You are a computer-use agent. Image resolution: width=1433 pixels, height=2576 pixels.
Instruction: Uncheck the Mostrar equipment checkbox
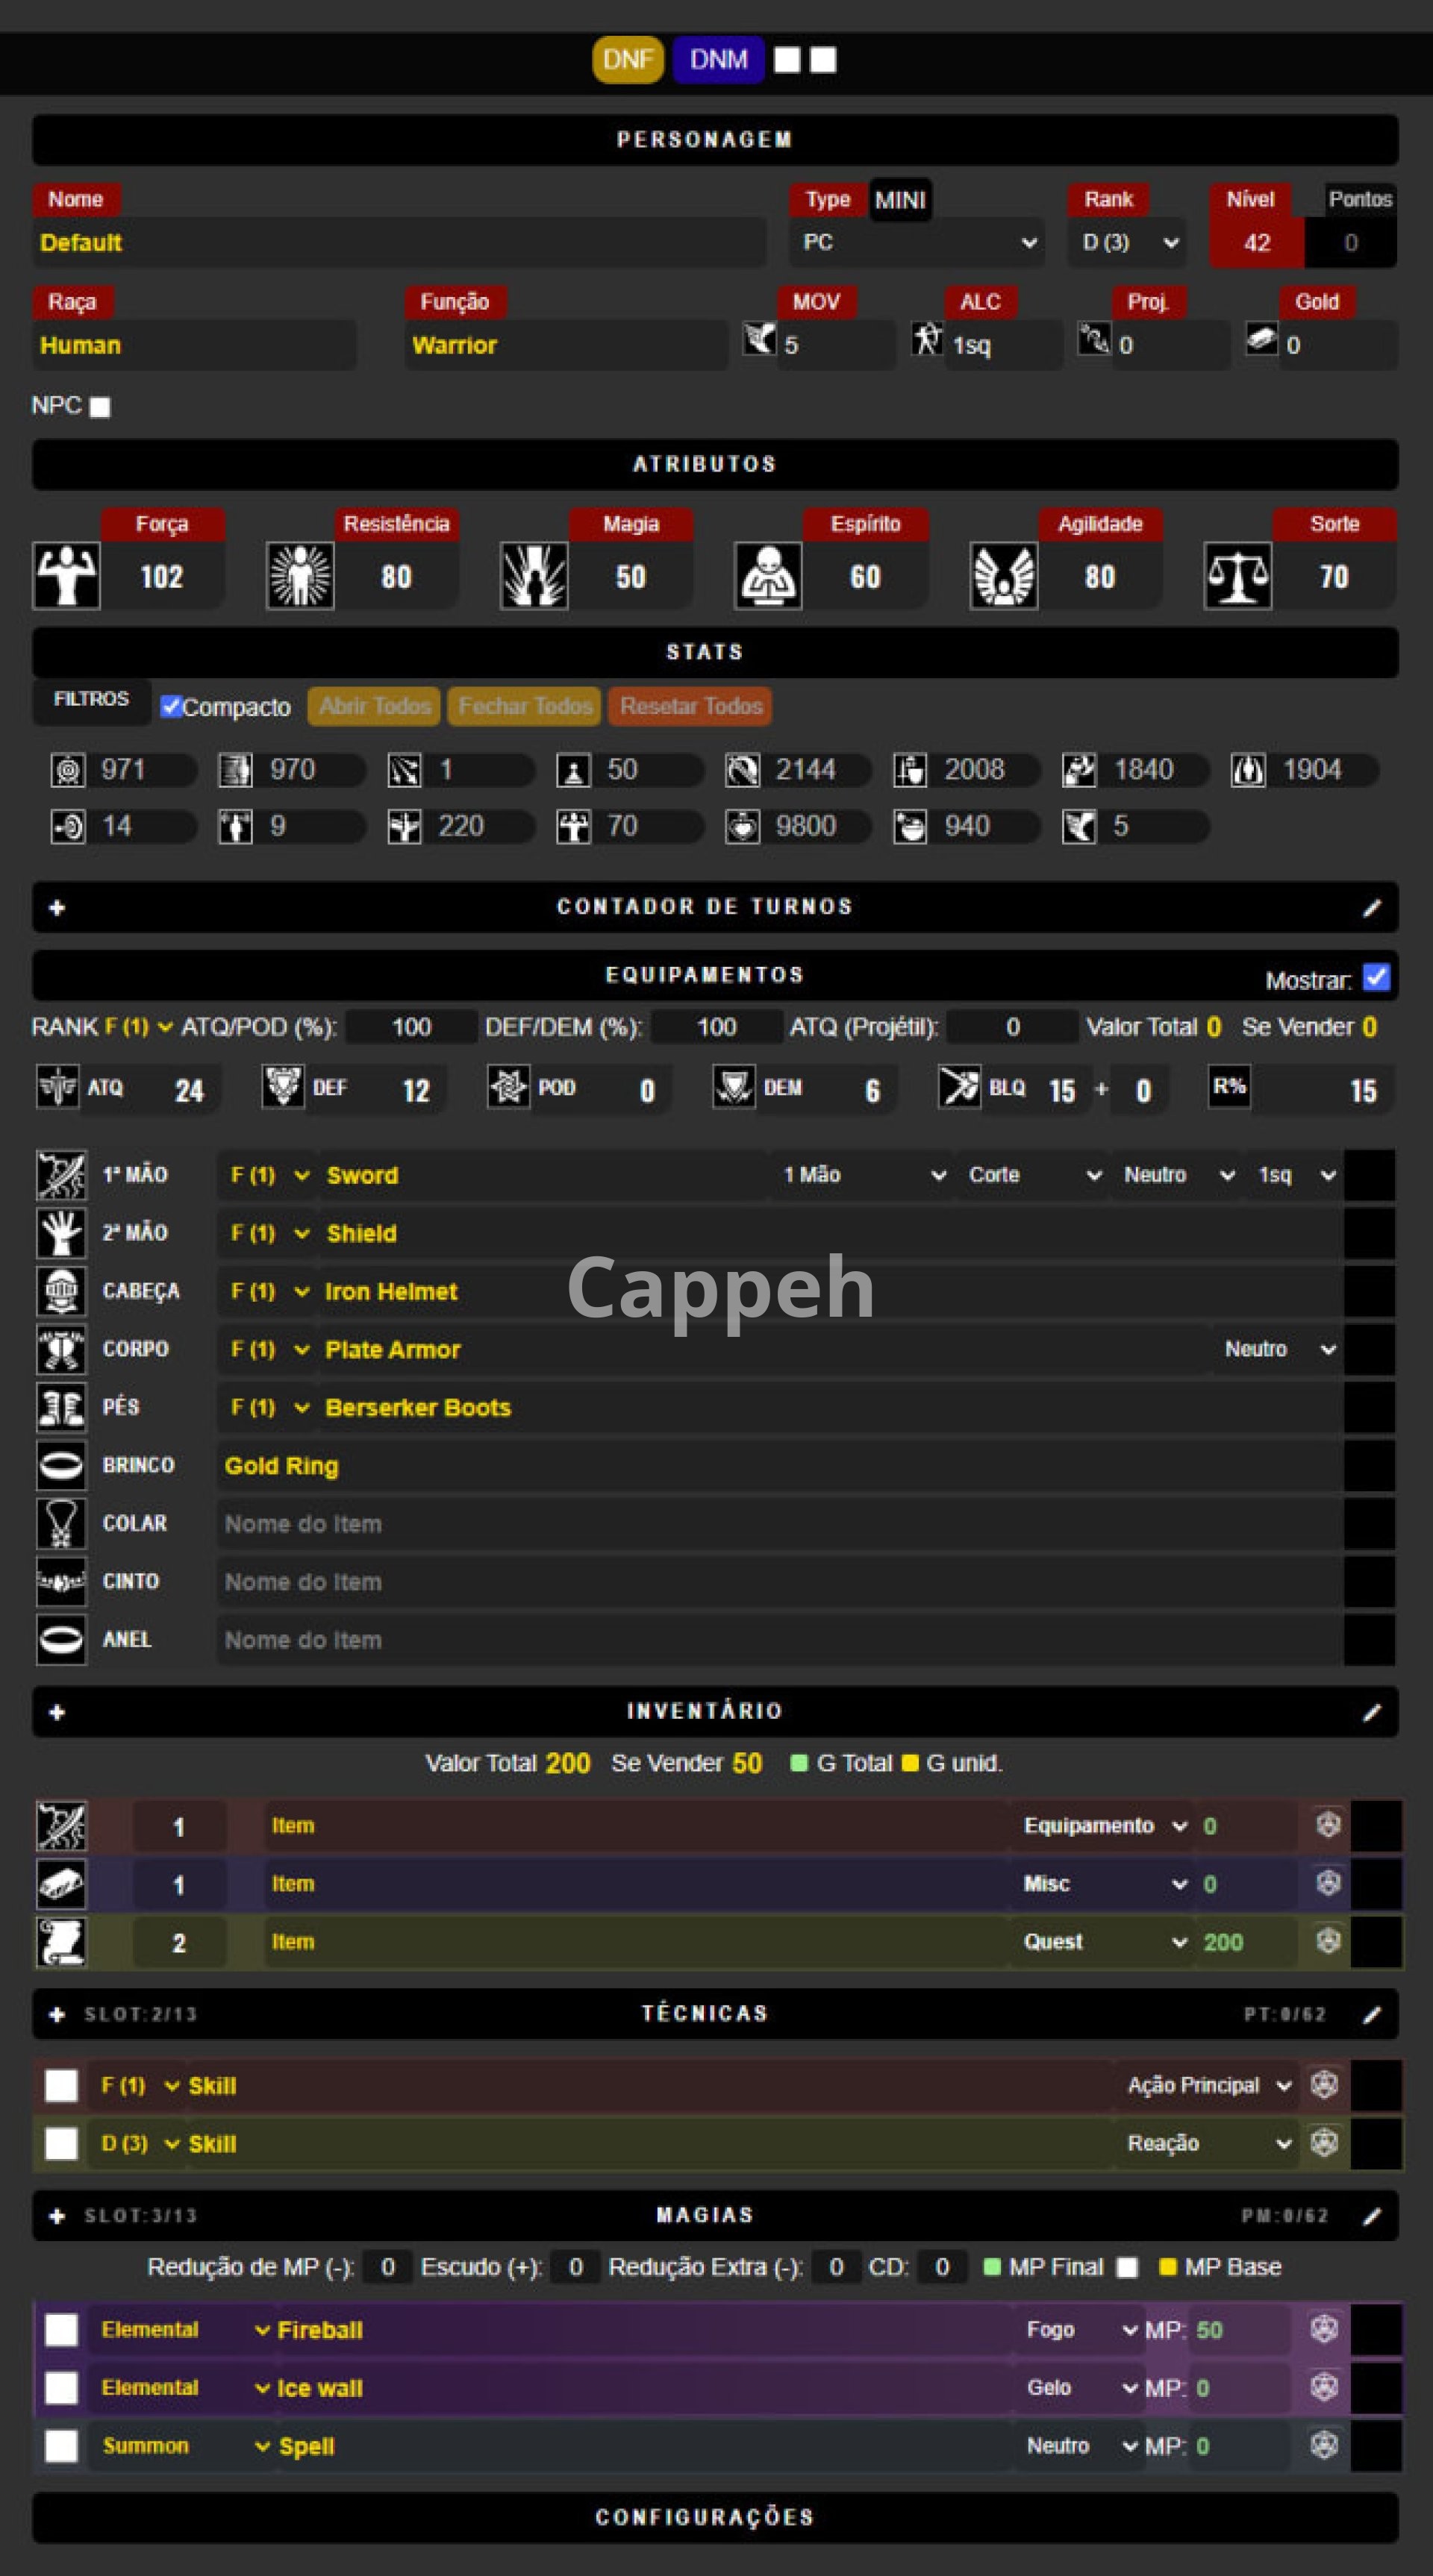1376,978
